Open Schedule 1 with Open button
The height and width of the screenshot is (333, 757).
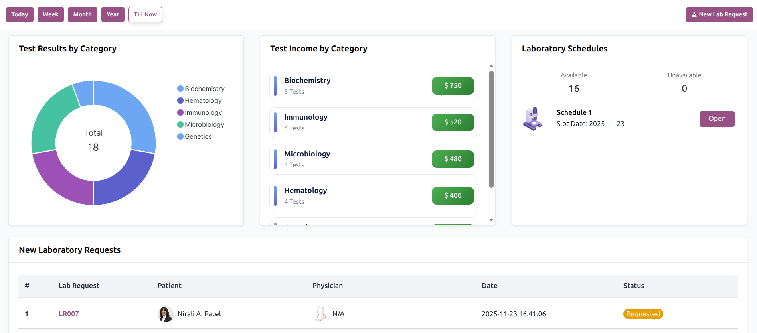717,119
